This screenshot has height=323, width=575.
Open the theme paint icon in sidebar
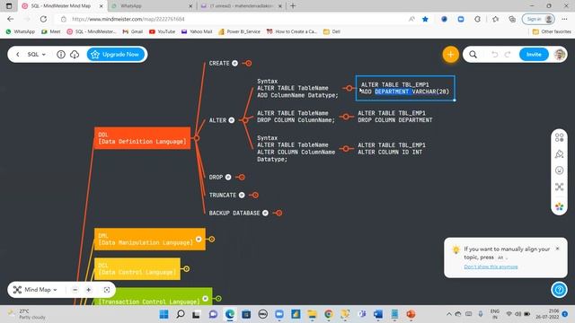[559, 154]
